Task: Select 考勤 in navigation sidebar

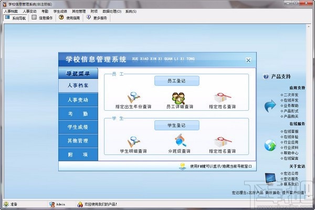Action: pyautogui.click(x=78, y=113)
